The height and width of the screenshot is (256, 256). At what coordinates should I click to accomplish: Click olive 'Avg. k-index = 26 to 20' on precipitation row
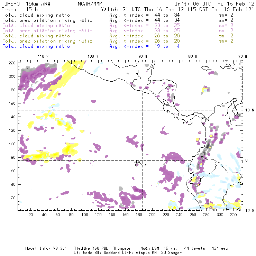coord(145,41)
